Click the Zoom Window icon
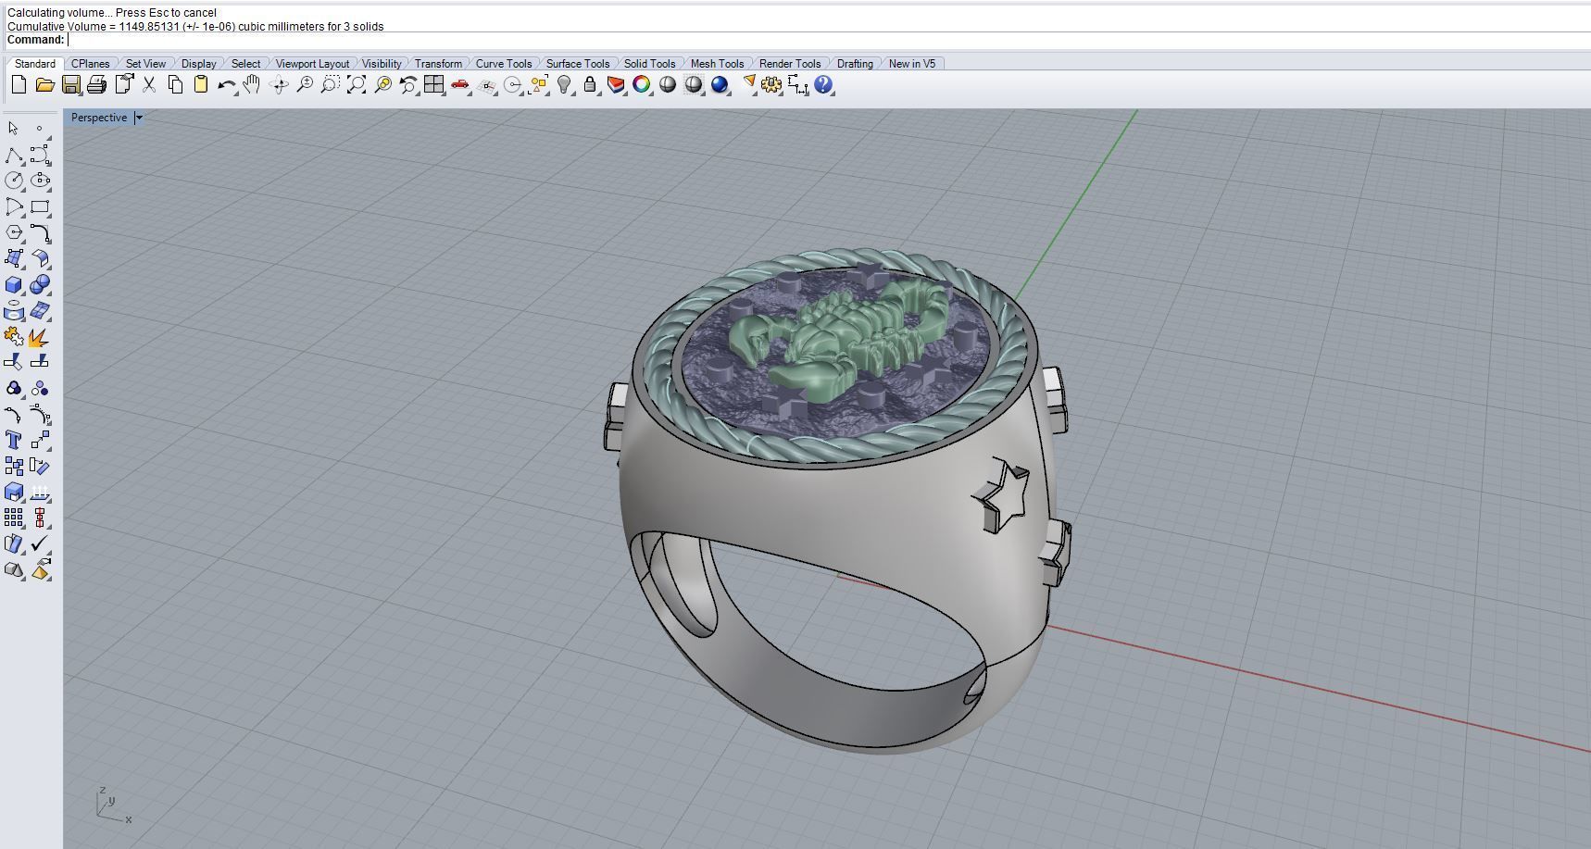 pos(330,85)
